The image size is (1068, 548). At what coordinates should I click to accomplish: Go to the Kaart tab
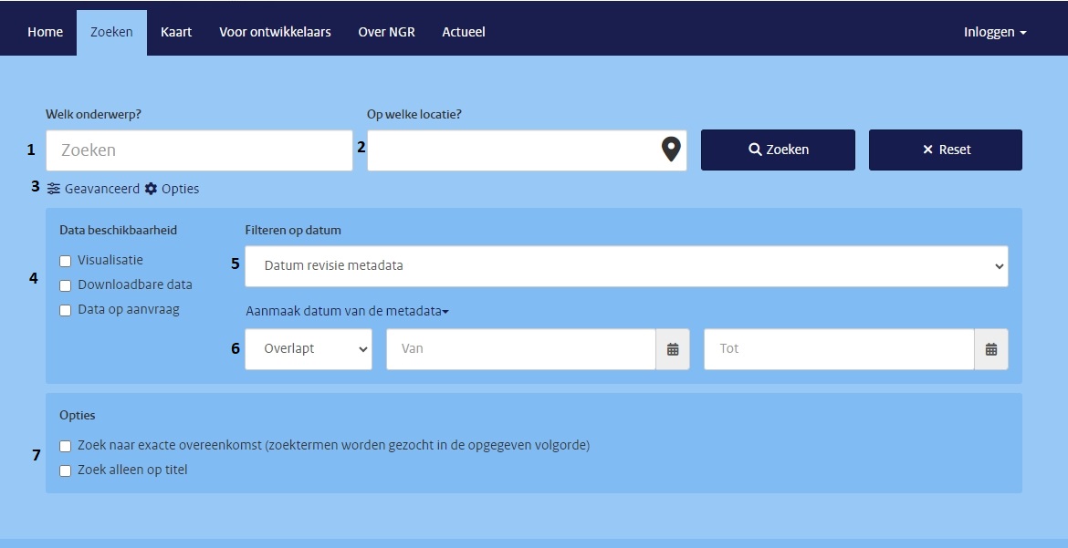(x=176, y=32)
